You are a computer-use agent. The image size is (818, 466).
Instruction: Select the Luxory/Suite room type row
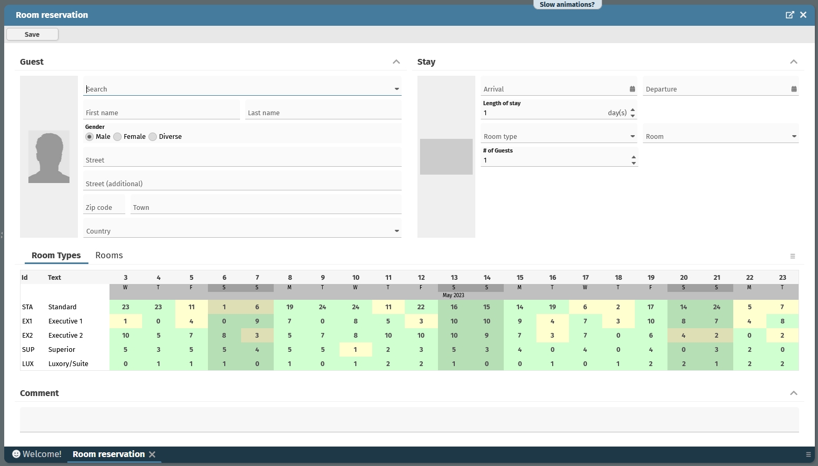coord(410,363)
